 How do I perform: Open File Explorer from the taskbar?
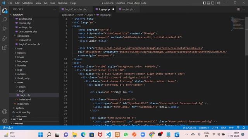point(74,134)
